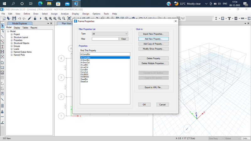The width and height of the screenshot is (251, 141).
Task: Click the Clear filter button
Action: click(124, 39)
